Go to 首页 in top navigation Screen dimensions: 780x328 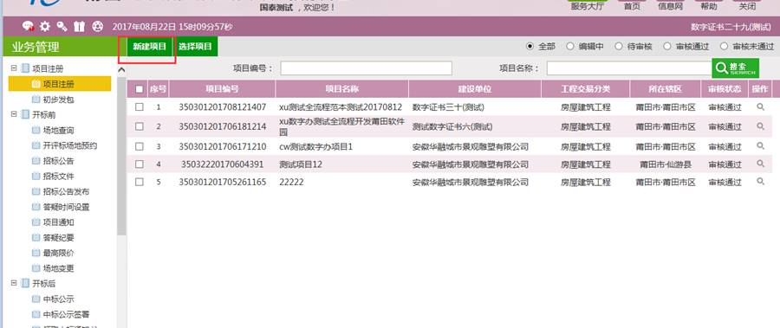tap(632, 6)
